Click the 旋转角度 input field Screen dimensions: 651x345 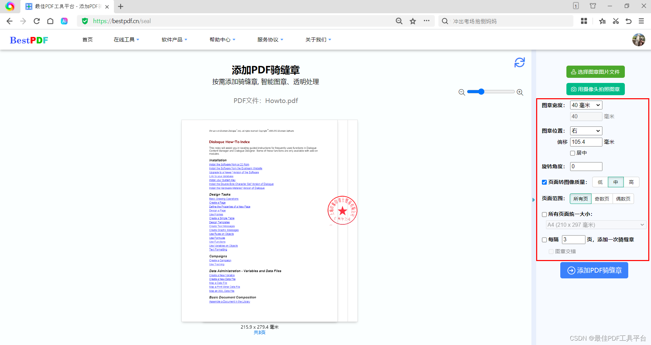click(586, 167)
